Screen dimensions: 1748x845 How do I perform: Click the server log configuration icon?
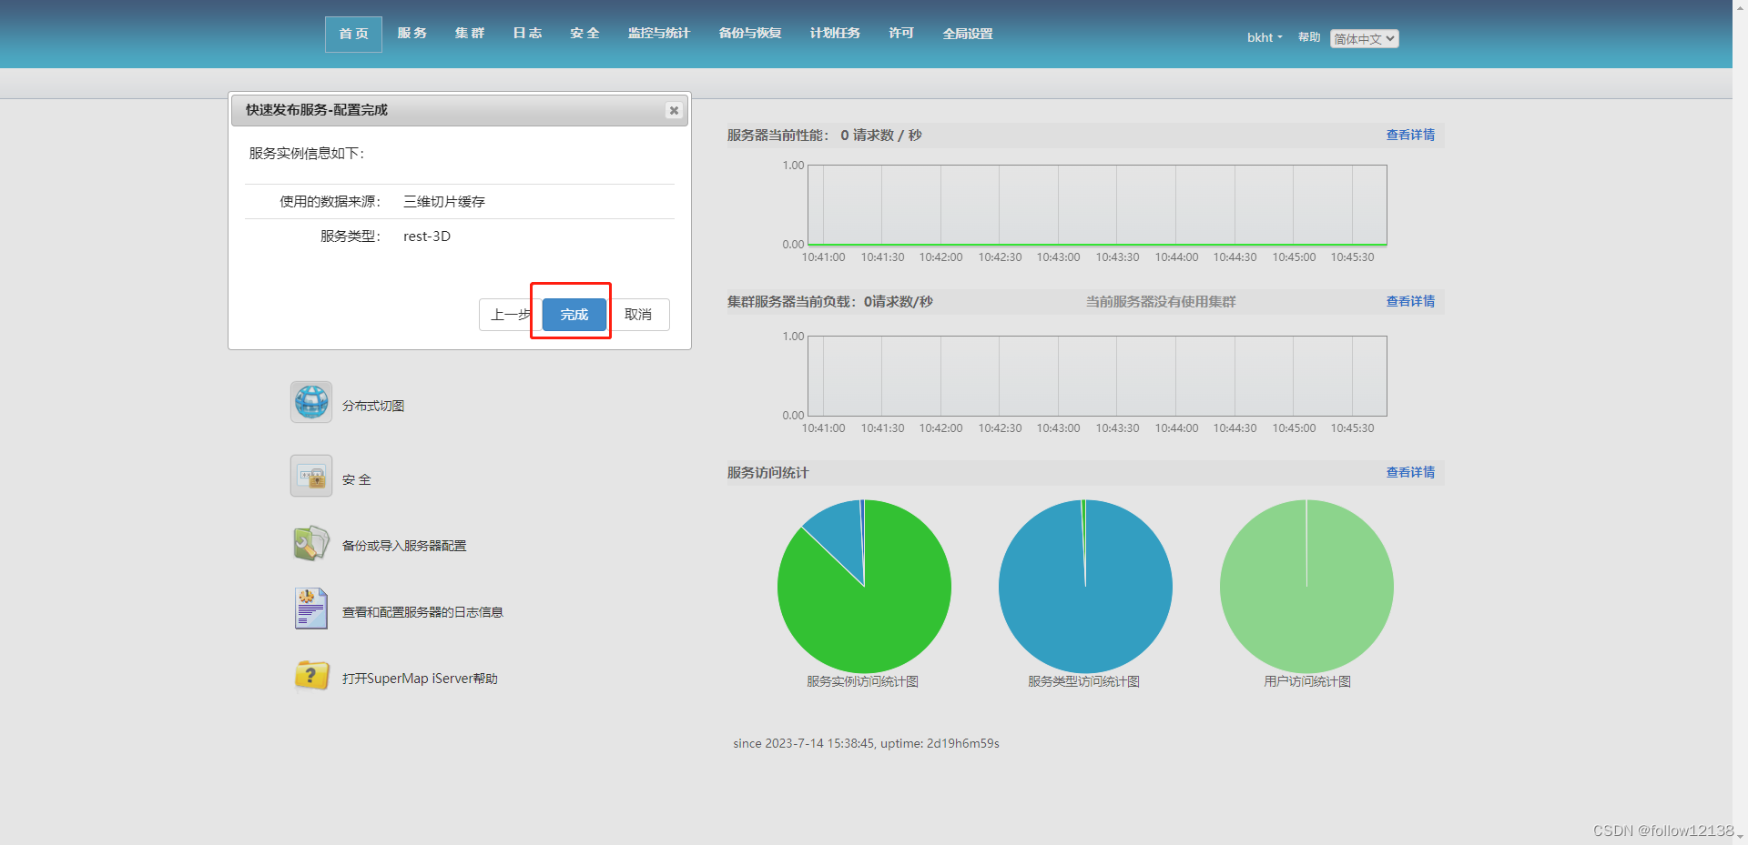(x=310, y=608)
